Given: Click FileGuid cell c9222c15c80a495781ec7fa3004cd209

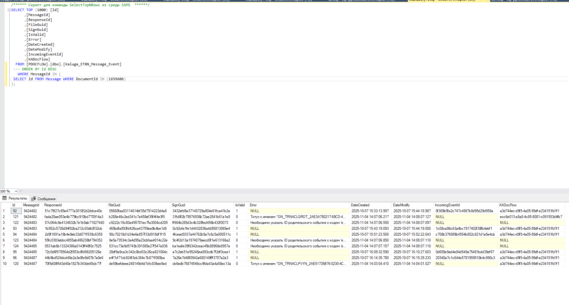Looking at the screenshot, I should coord(139,223).
